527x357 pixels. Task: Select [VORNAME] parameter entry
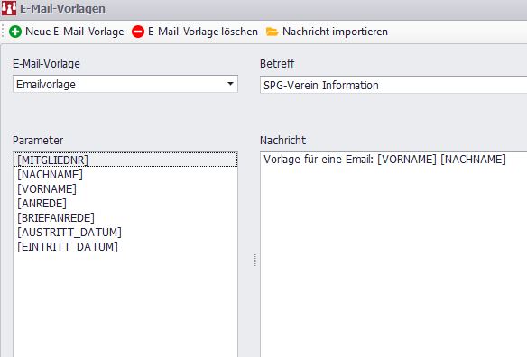point(47,188)
